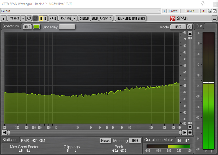
Task: Toggle the plugin bypass checkbox
Action: 215,11
